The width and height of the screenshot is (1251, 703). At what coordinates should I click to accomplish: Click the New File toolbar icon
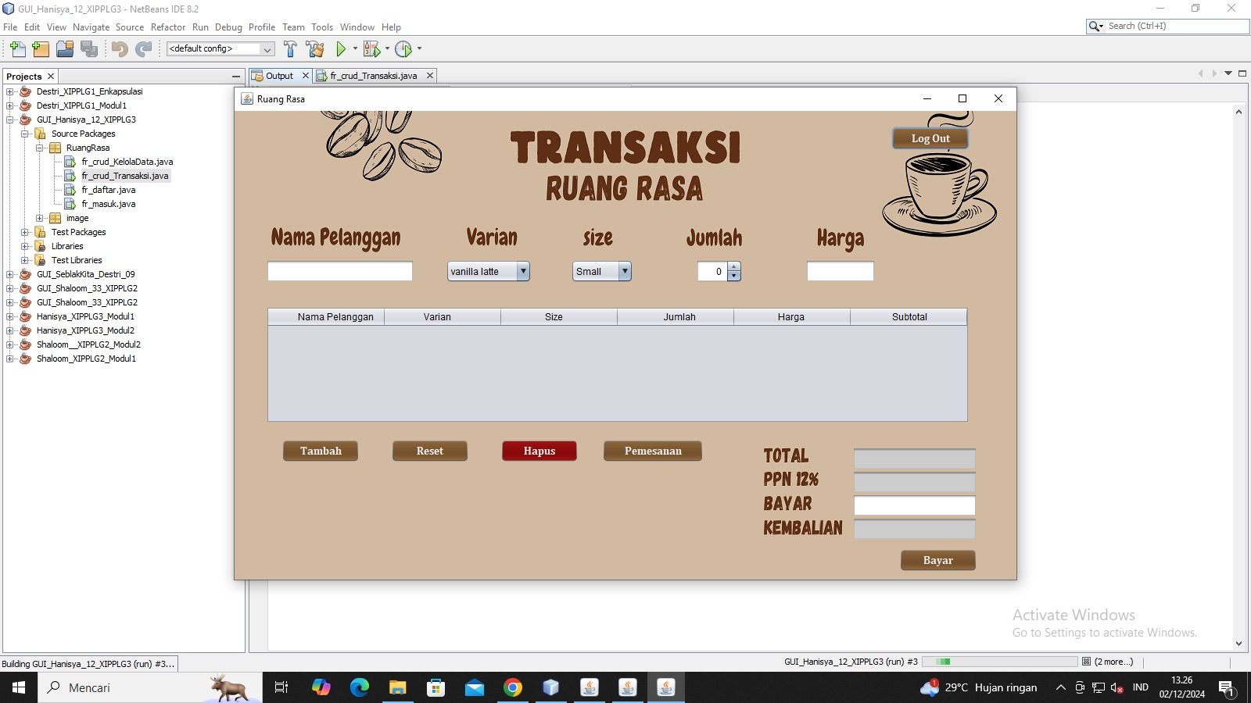tap(17, 49)
